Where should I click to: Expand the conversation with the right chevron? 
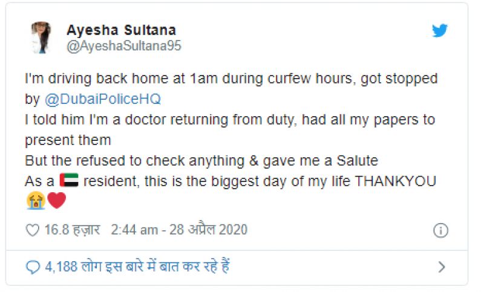coord(441,267)
